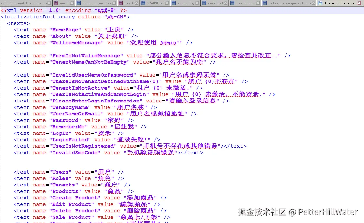Close the run4.bat tab
The image size is (364, 223).
coord(226,3)
